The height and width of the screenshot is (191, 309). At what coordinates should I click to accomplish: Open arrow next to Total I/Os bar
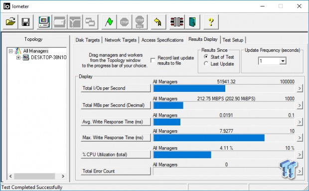[x=300, y=88]
